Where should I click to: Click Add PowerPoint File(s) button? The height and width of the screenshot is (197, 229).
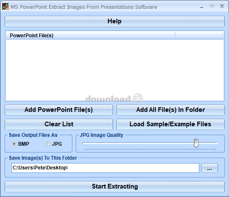click(59, 110)
